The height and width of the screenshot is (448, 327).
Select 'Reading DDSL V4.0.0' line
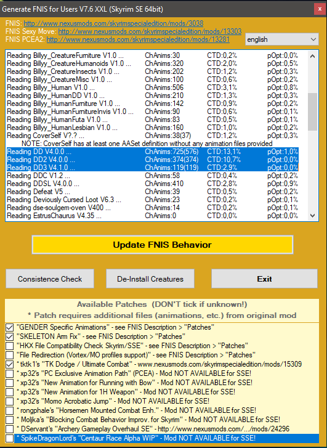(153, 184)
